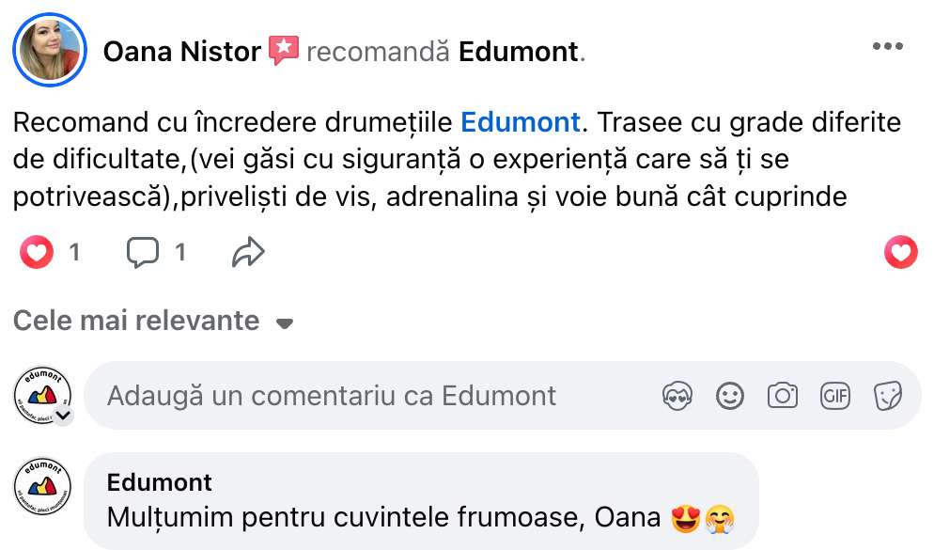This screenshot has height=550, width=934.
Task: Open the avatar sticker picker icon
Action: (677, 396)
